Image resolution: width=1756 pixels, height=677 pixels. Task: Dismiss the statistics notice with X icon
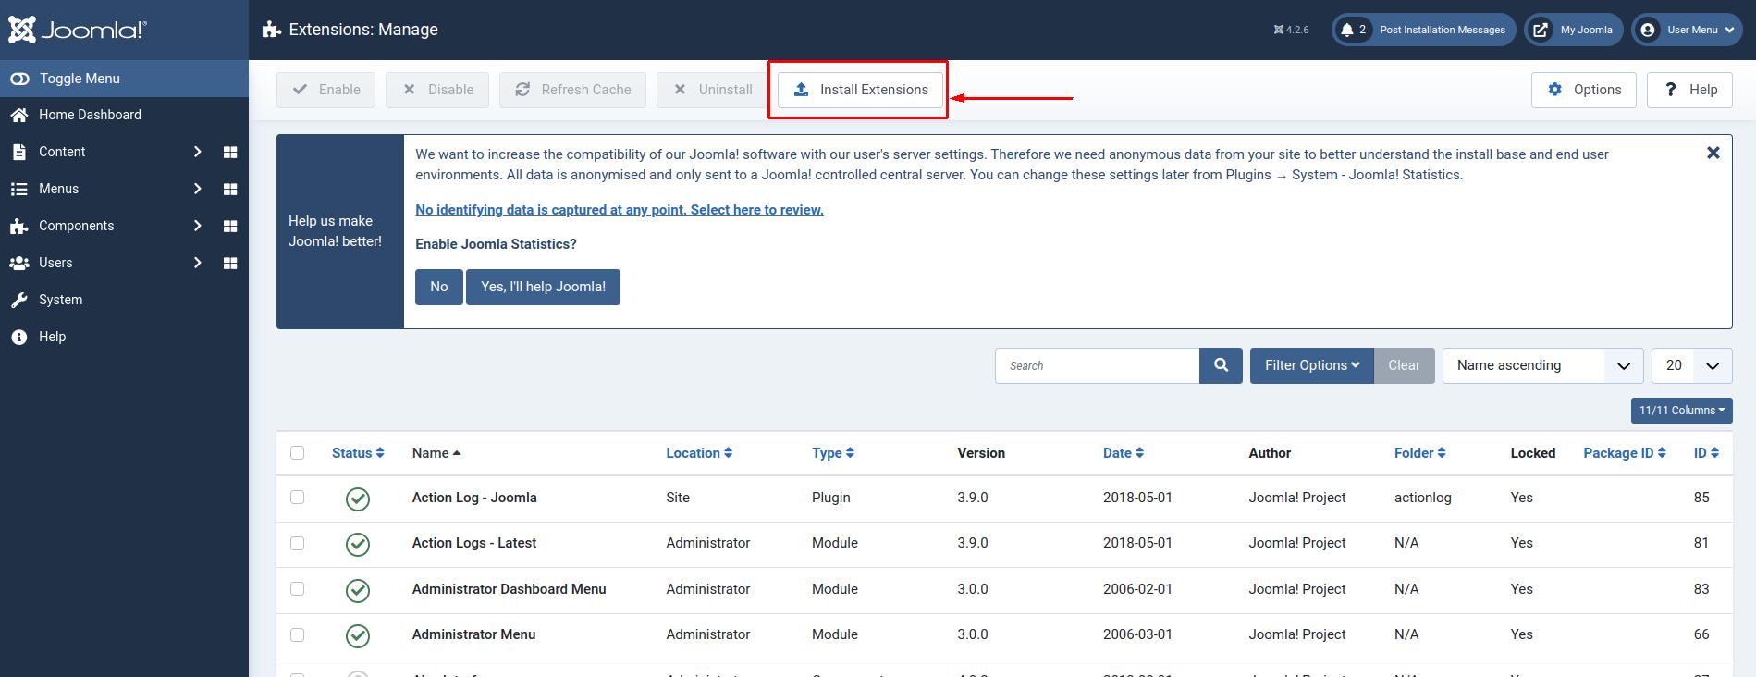[x=1713, y=154]
